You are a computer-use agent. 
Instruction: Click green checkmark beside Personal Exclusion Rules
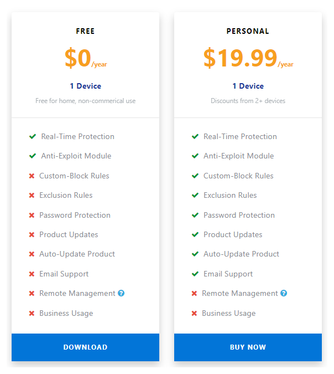pos(195,196)
